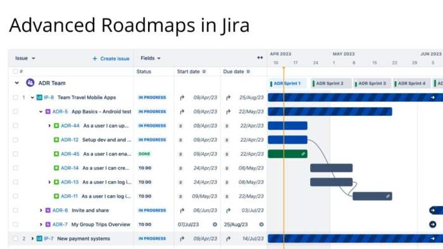Open the Issue dropdown

[x=25, y=58]
